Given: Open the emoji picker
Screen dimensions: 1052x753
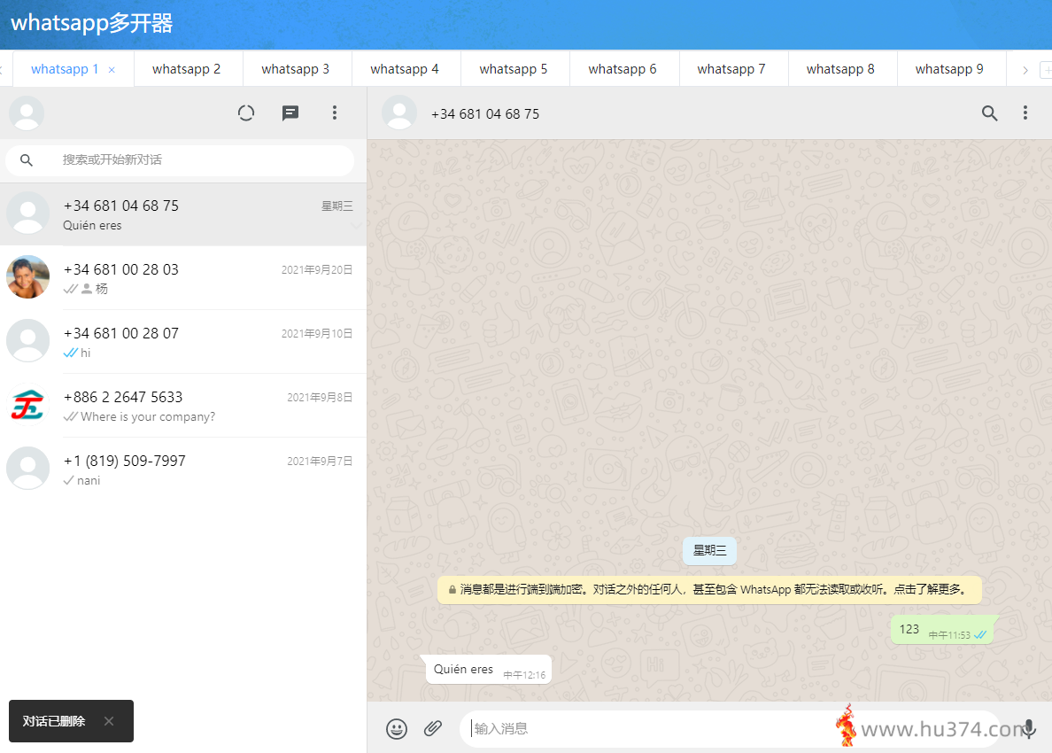Looking at the screenshot, I should (397, 728).
